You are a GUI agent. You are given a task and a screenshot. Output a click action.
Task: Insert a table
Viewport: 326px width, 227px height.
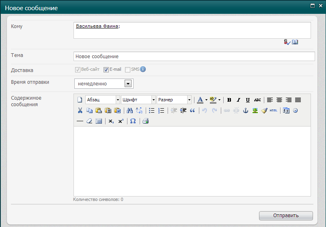(x=99, y=121)
